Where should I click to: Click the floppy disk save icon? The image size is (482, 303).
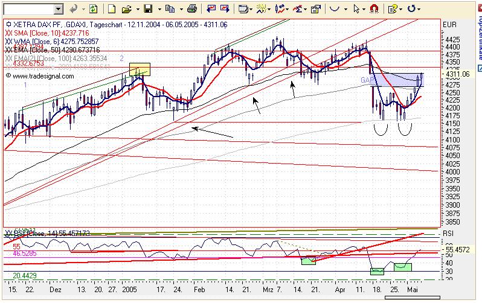click(148, 9)
